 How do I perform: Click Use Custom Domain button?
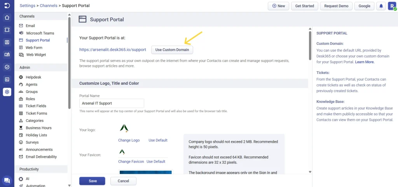[172, 50]
